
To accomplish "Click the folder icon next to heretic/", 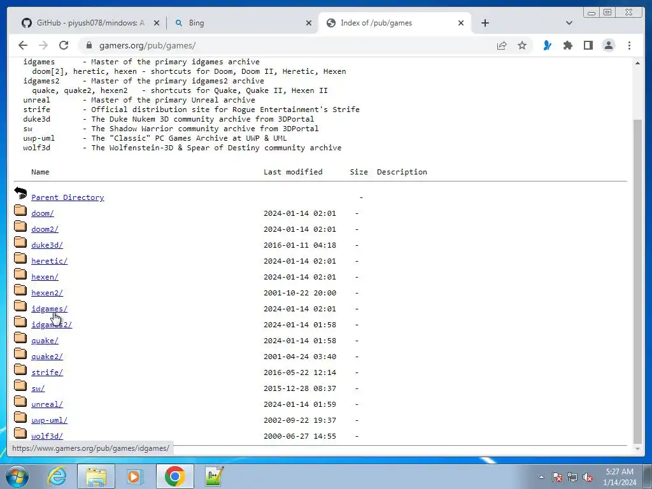I will (20, 258).
